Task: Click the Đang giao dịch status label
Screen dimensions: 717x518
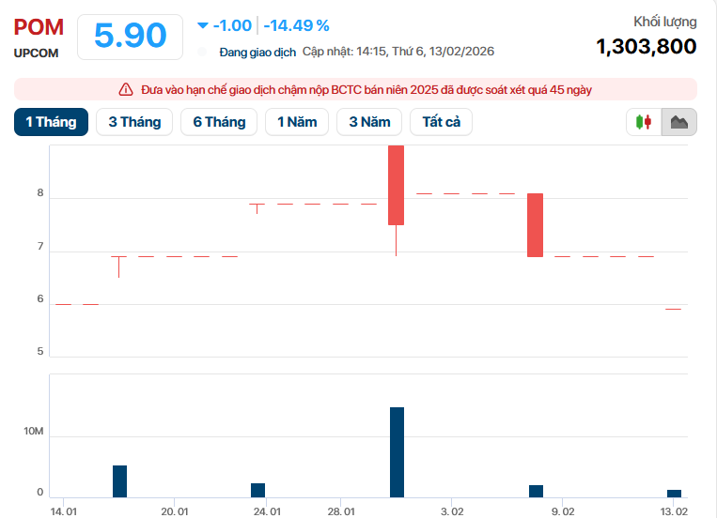Action: (257, 52)
